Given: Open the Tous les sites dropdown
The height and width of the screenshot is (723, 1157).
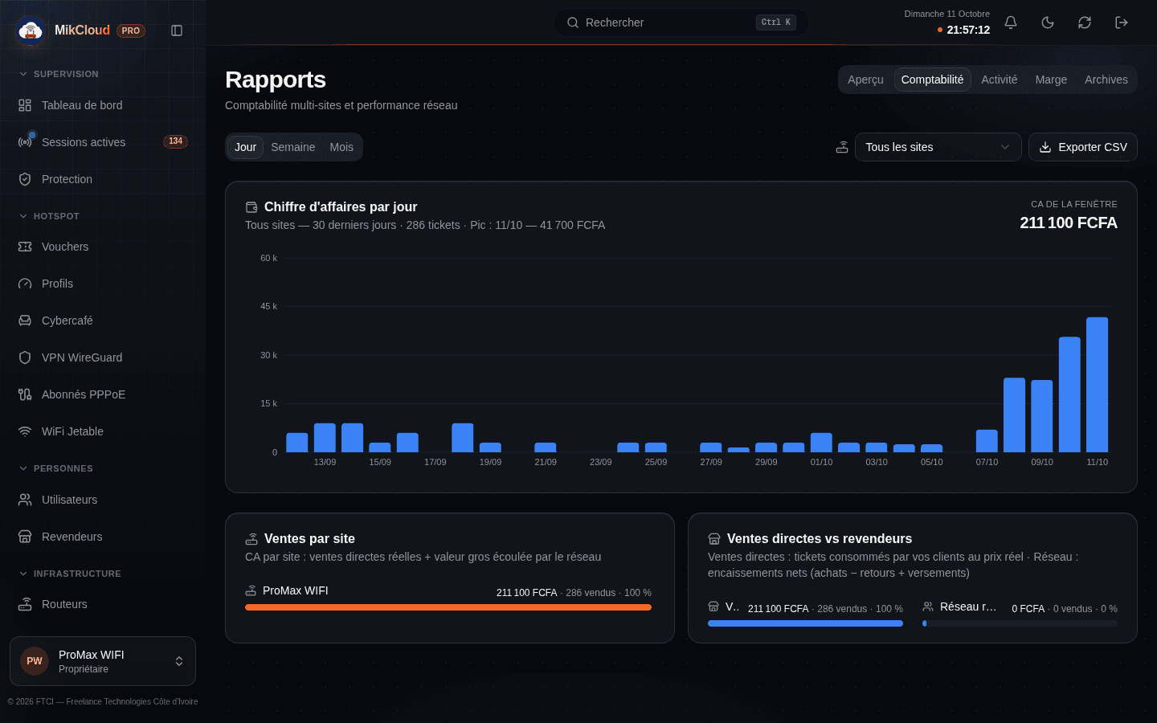Looking at the screenshot, I should 938,147.
